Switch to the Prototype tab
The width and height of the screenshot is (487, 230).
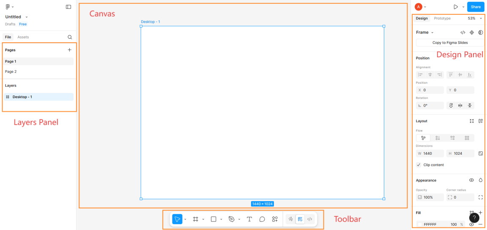[442, 18]
